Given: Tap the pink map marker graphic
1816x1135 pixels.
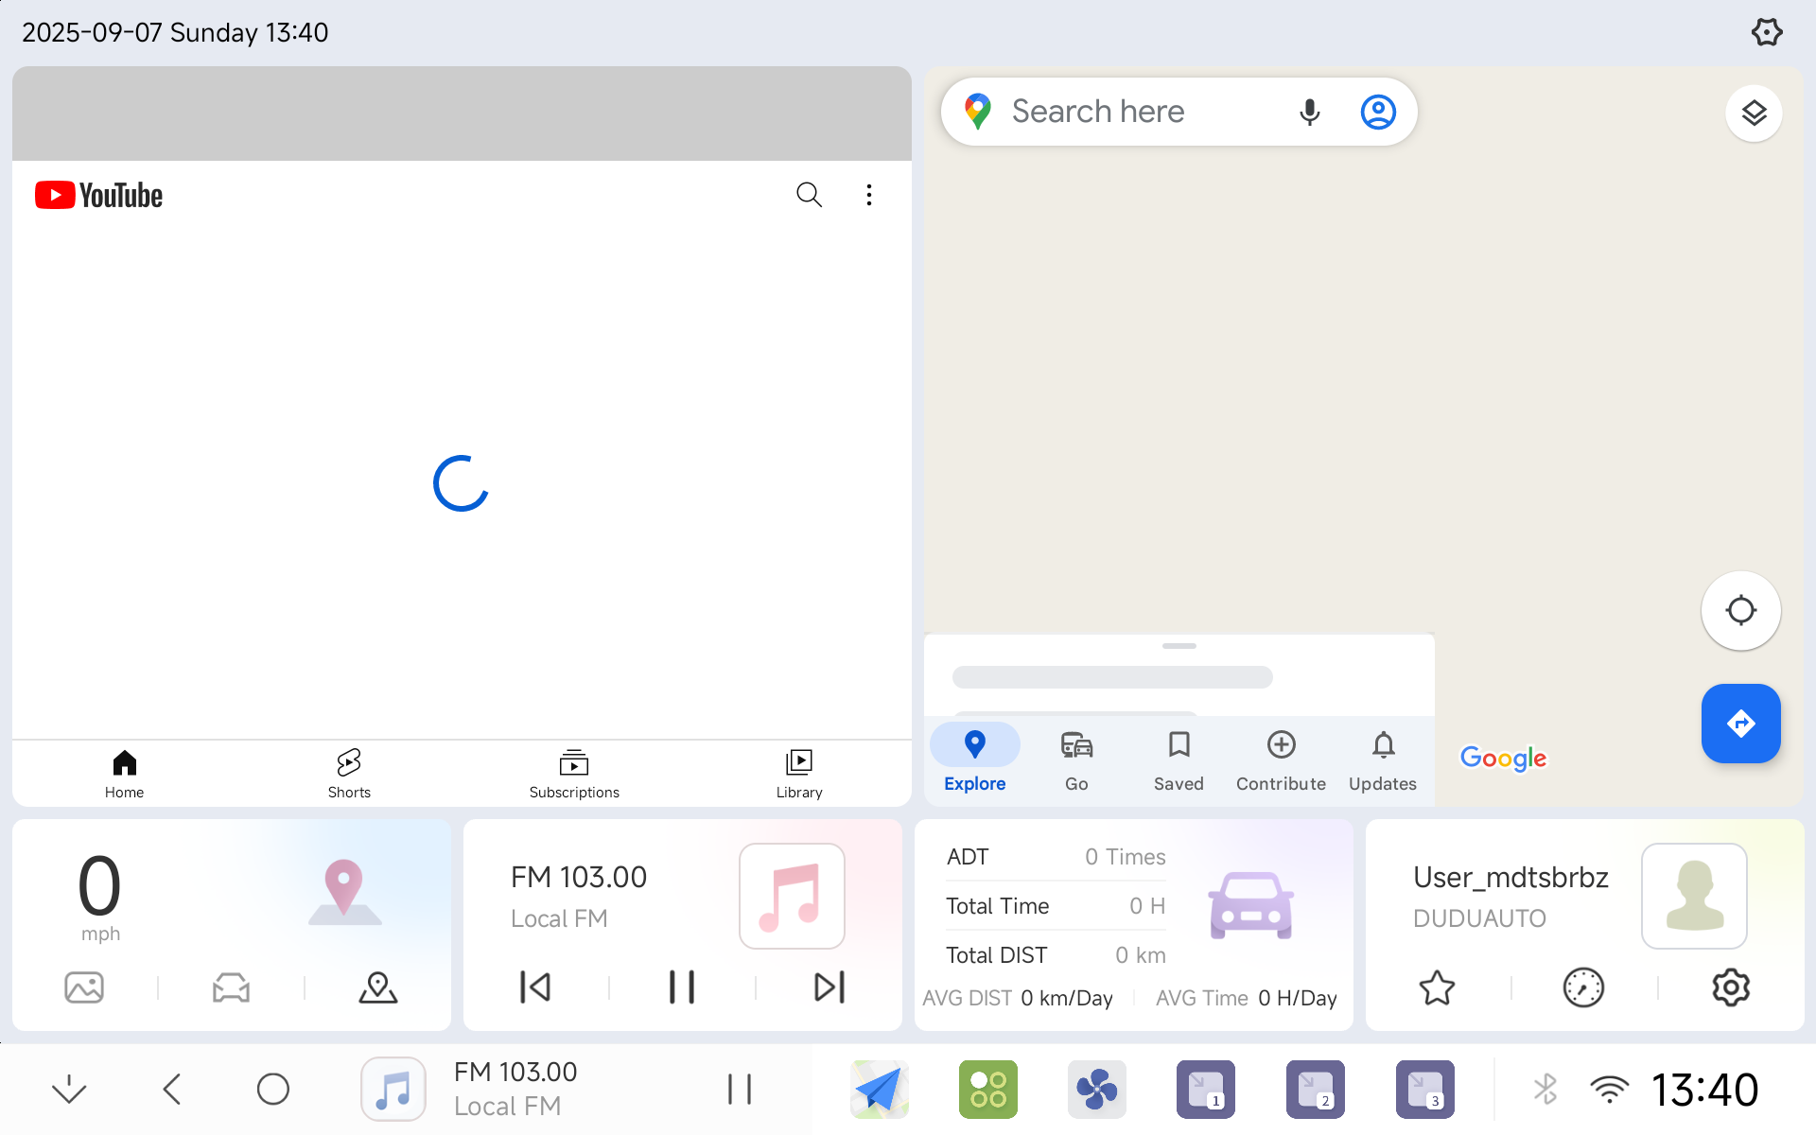Looking at the screenshot, I should pyautogui.click(x=344, y=891).
